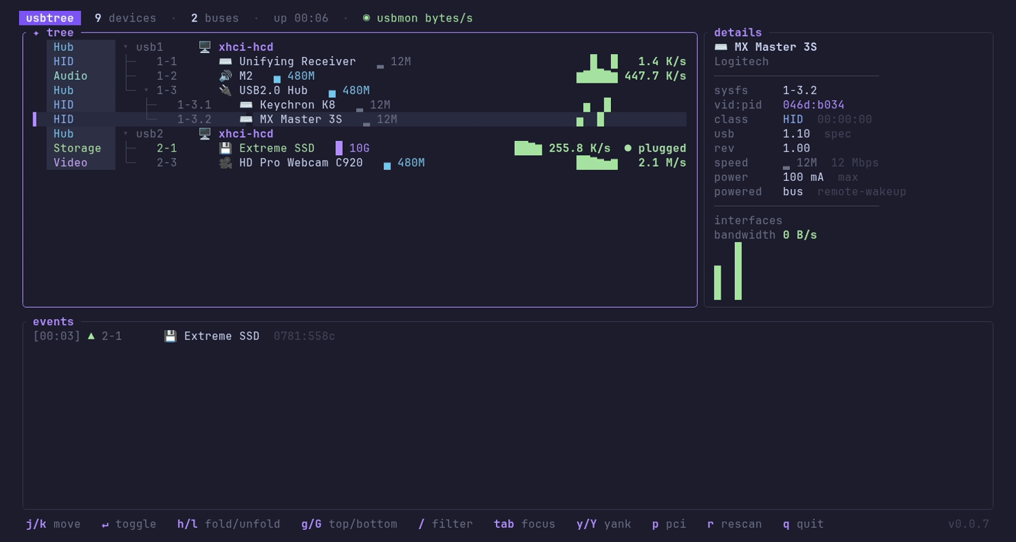
Task: Click the bandwidth sparkline for Extreme SSD
Action: pos(528,148)
